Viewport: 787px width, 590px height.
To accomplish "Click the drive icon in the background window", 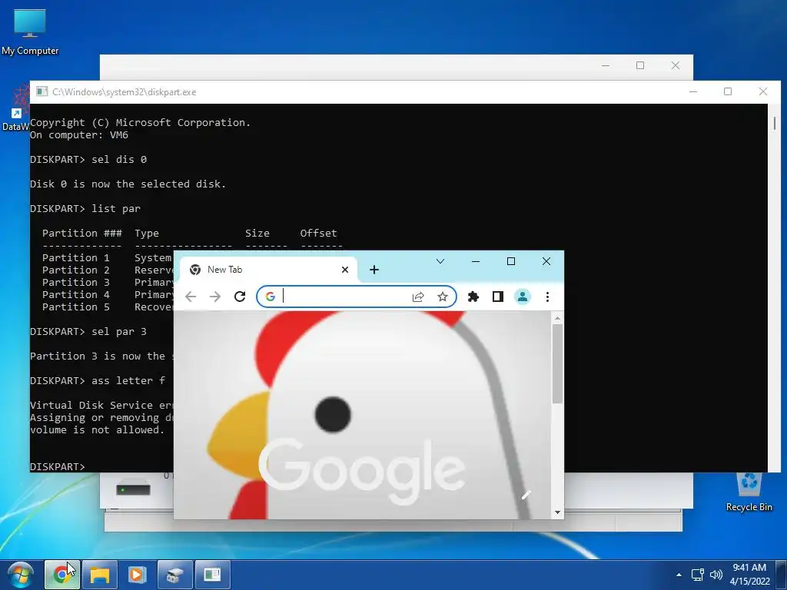I will pos(133,488).
